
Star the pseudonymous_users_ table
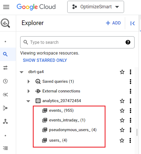[x=122, y=130]
